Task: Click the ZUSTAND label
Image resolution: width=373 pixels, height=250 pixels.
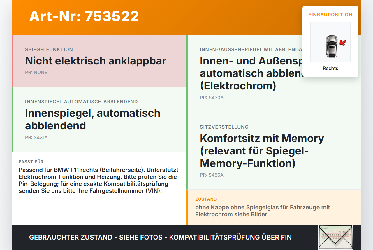Action: tap(206, 199)
